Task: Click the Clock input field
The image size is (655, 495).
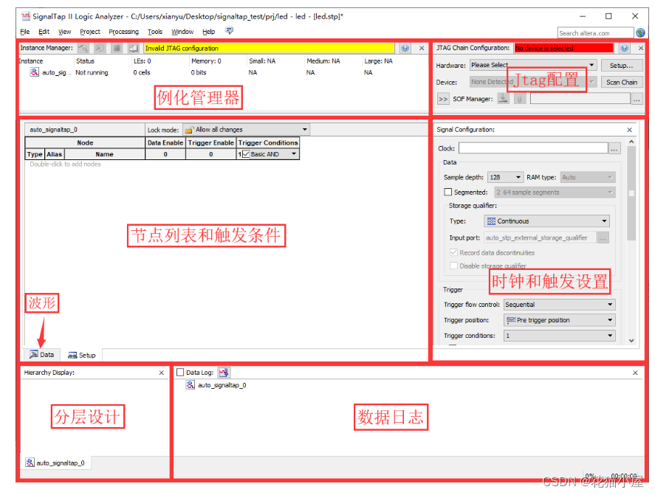Action: pos(533,148)
